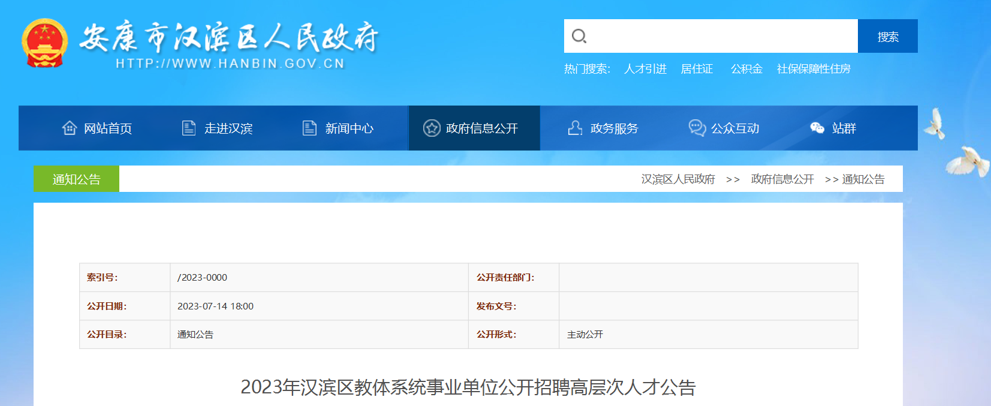Click the final breadcrumb item 通知公告
This screenshot has height=406, width=991.
point(863,179)
